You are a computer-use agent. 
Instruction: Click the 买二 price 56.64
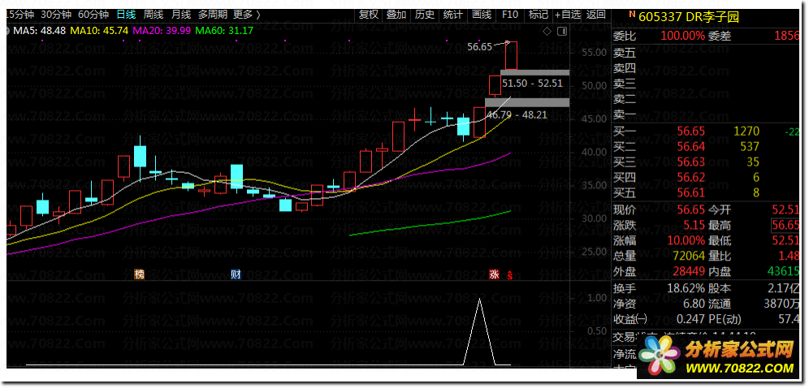691,146
